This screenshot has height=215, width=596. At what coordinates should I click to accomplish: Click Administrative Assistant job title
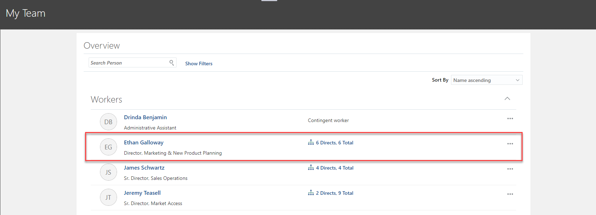tap(150, 128)
